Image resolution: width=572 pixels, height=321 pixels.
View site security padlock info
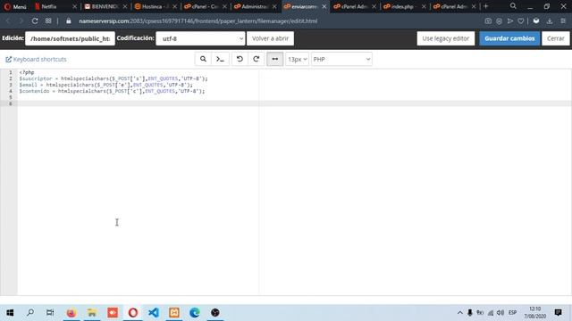tap(69, 21)
